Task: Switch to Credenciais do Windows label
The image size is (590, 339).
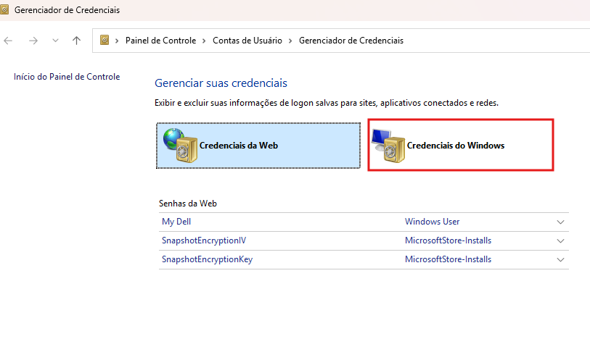Action: click(x=456, y=145)
